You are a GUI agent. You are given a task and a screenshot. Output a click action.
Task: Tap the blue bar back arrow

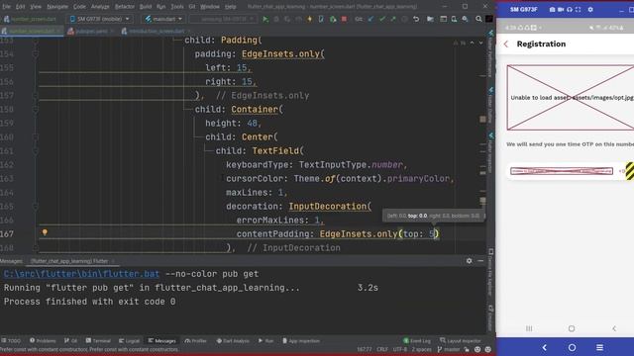545,347
